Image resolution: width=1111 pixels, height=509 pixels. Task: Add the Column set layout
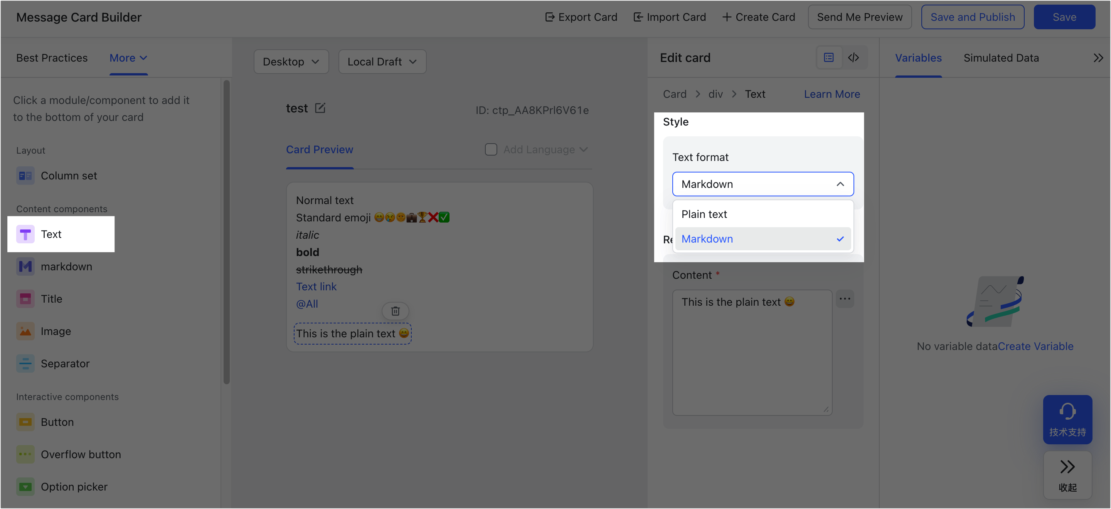[57, 176]
